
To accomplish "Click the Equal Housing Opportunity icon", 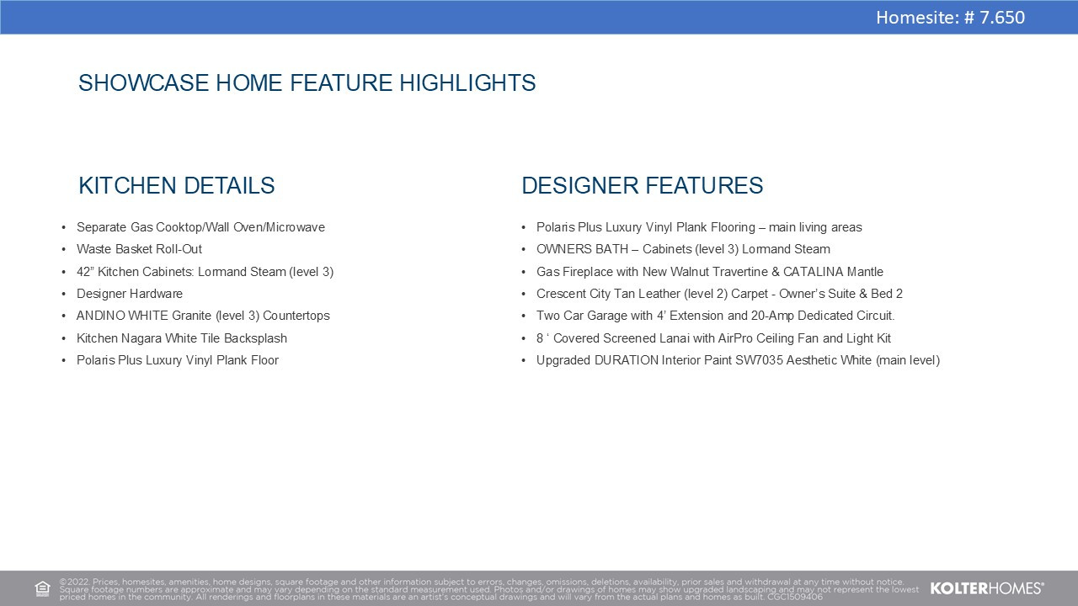I will click(42, 588).
